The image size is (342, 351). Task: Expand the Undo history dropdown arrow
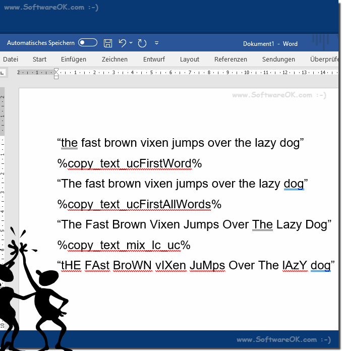131,42
